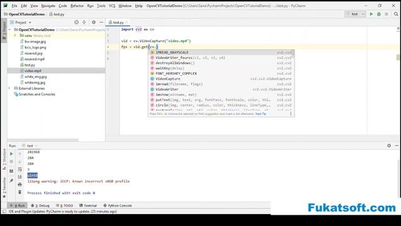Select white_img.jpg in project tree
This screenshot has width=401, height=226.
pos(36,77)
